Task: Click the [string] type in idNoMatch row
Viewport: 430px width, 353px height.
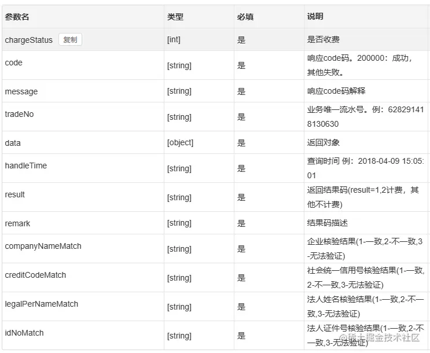Action: [x=179, y=336]
